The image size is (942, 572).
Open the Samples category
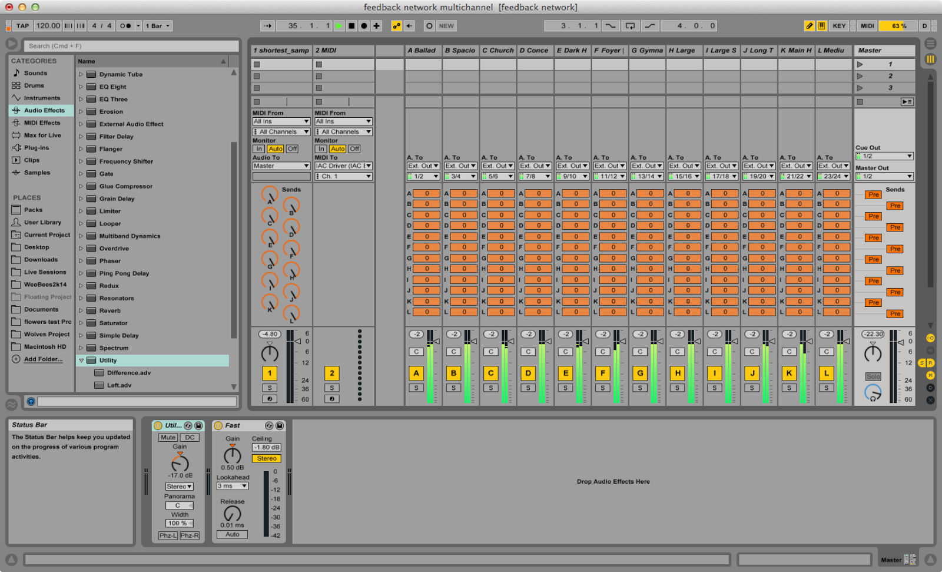click(37, 173)
